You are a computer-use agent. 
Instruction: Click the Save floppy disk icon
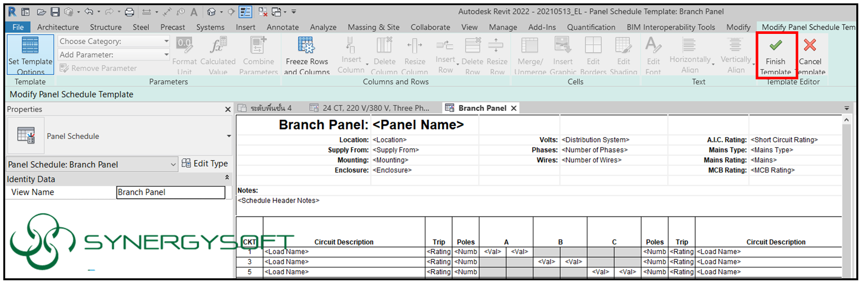[x=55, y=12]
